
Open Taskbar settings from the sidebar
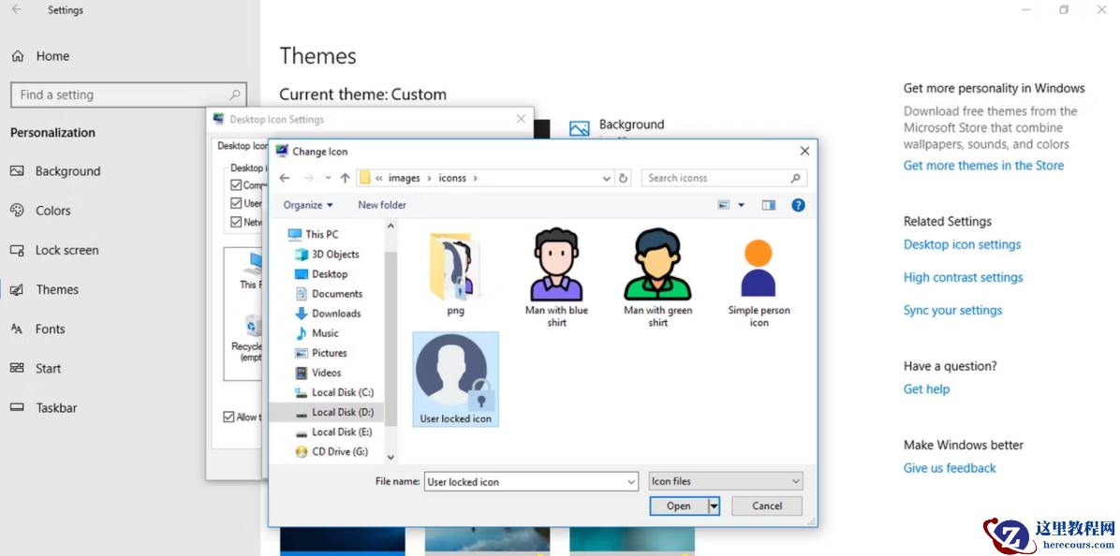58,407
